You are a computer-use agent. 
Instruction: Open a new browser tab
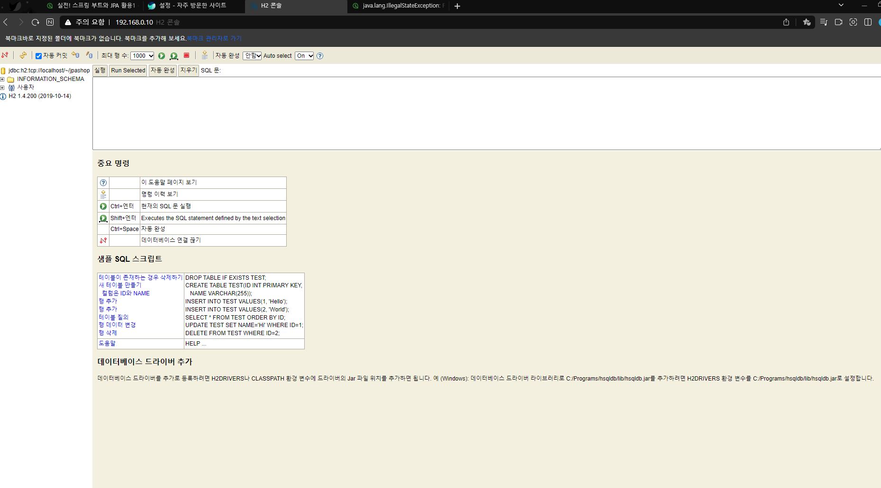457,6
